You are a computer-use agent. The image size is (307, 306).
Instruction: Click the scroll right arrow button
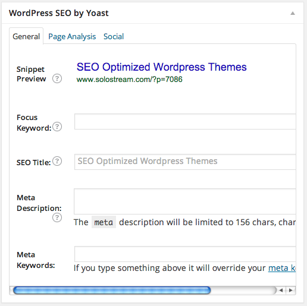(291, 291)
